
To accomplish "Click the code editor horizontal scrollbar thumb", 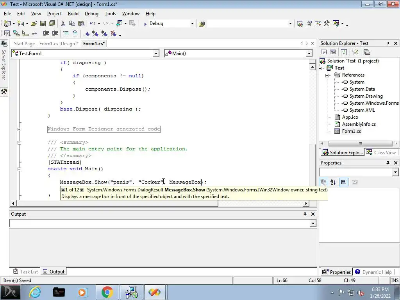I will pos(117,203).
